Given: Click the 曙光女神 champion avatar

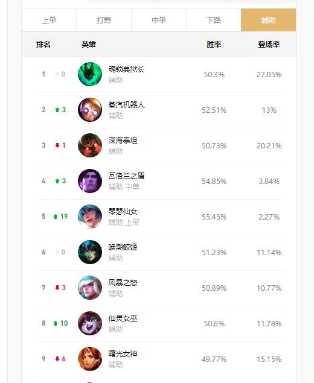Looking at the screenshot, I should click(90, 359).
